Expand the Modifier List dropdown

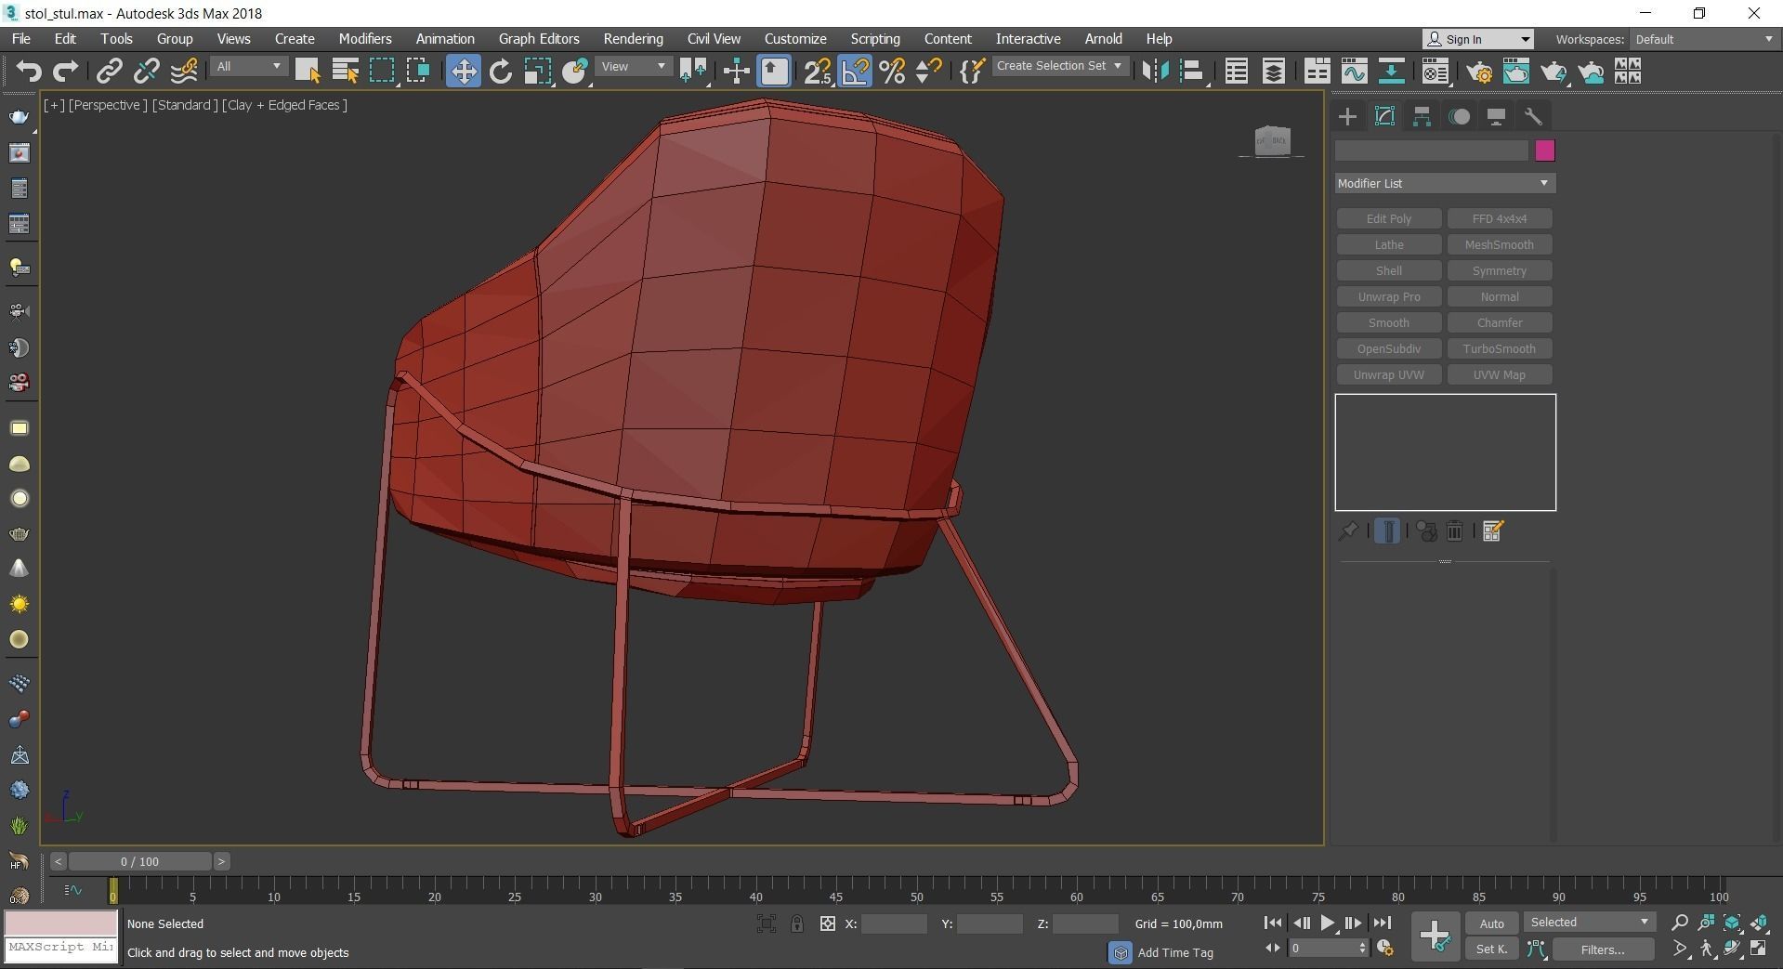1445,183
